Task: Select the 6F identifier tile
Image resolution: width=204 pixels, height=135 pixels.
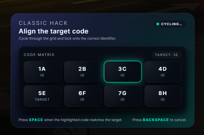Action: coord(82,96)
